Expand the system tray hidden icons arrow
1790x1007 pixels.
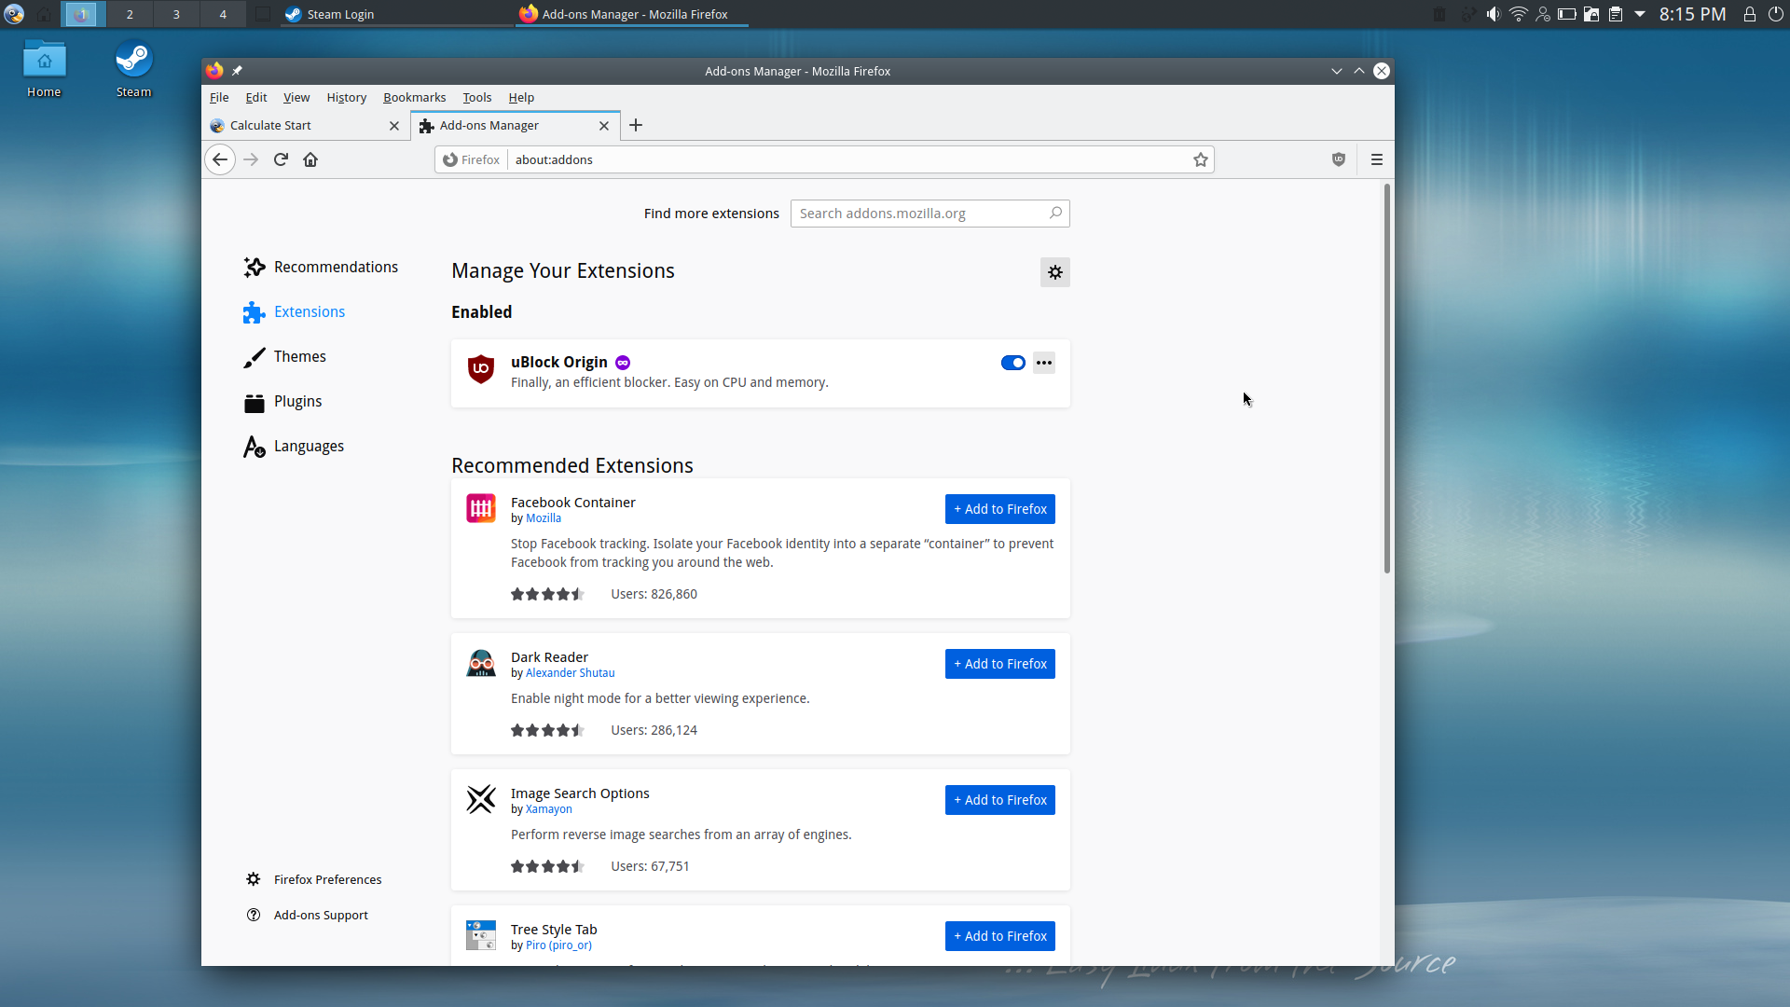[x=1640, y=14]
